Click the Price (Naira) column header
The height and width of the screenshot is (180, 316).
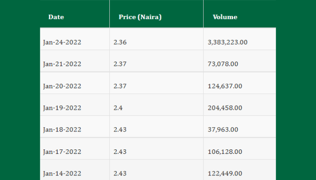click(x=140, y=17)
